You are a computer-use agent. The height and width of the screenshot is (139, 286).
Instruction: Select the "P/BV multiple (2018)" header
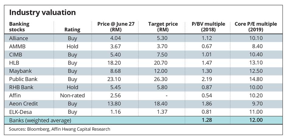(208, 27)
